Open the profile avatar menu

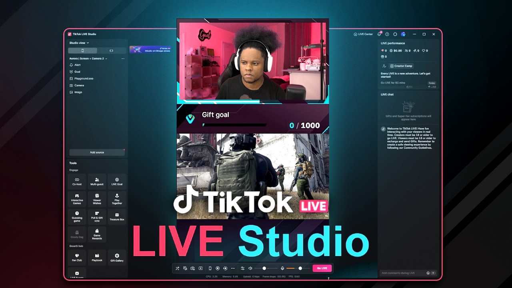pyautogui.click(x=403, y=34)
